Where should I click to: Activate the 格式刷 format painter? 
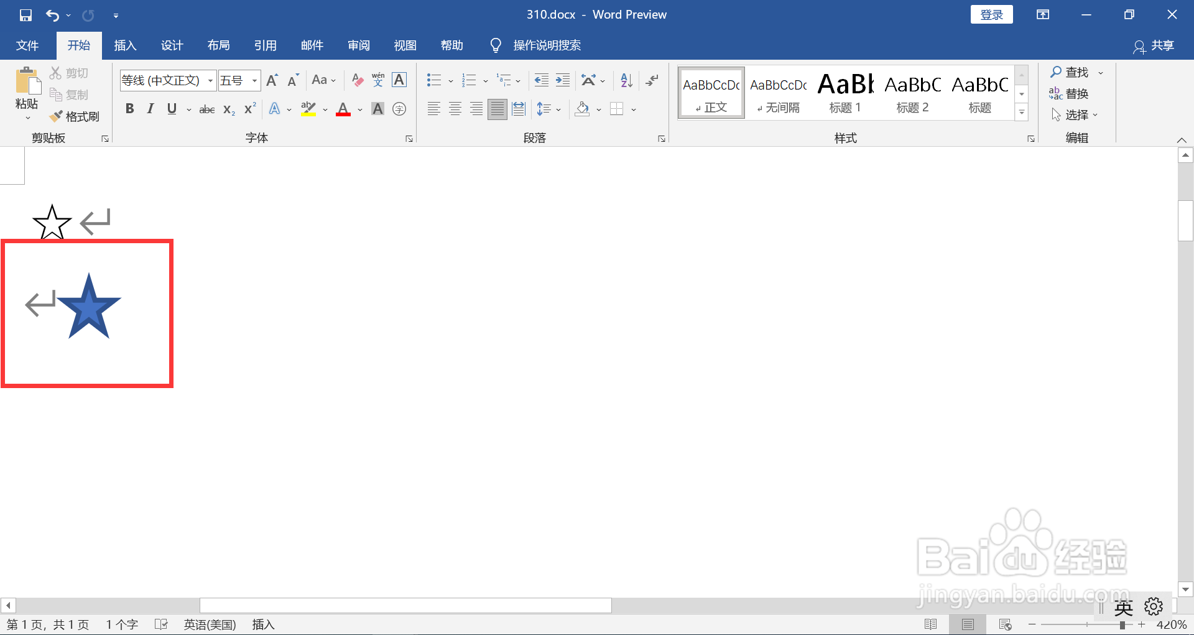click(x=75, y=116)
